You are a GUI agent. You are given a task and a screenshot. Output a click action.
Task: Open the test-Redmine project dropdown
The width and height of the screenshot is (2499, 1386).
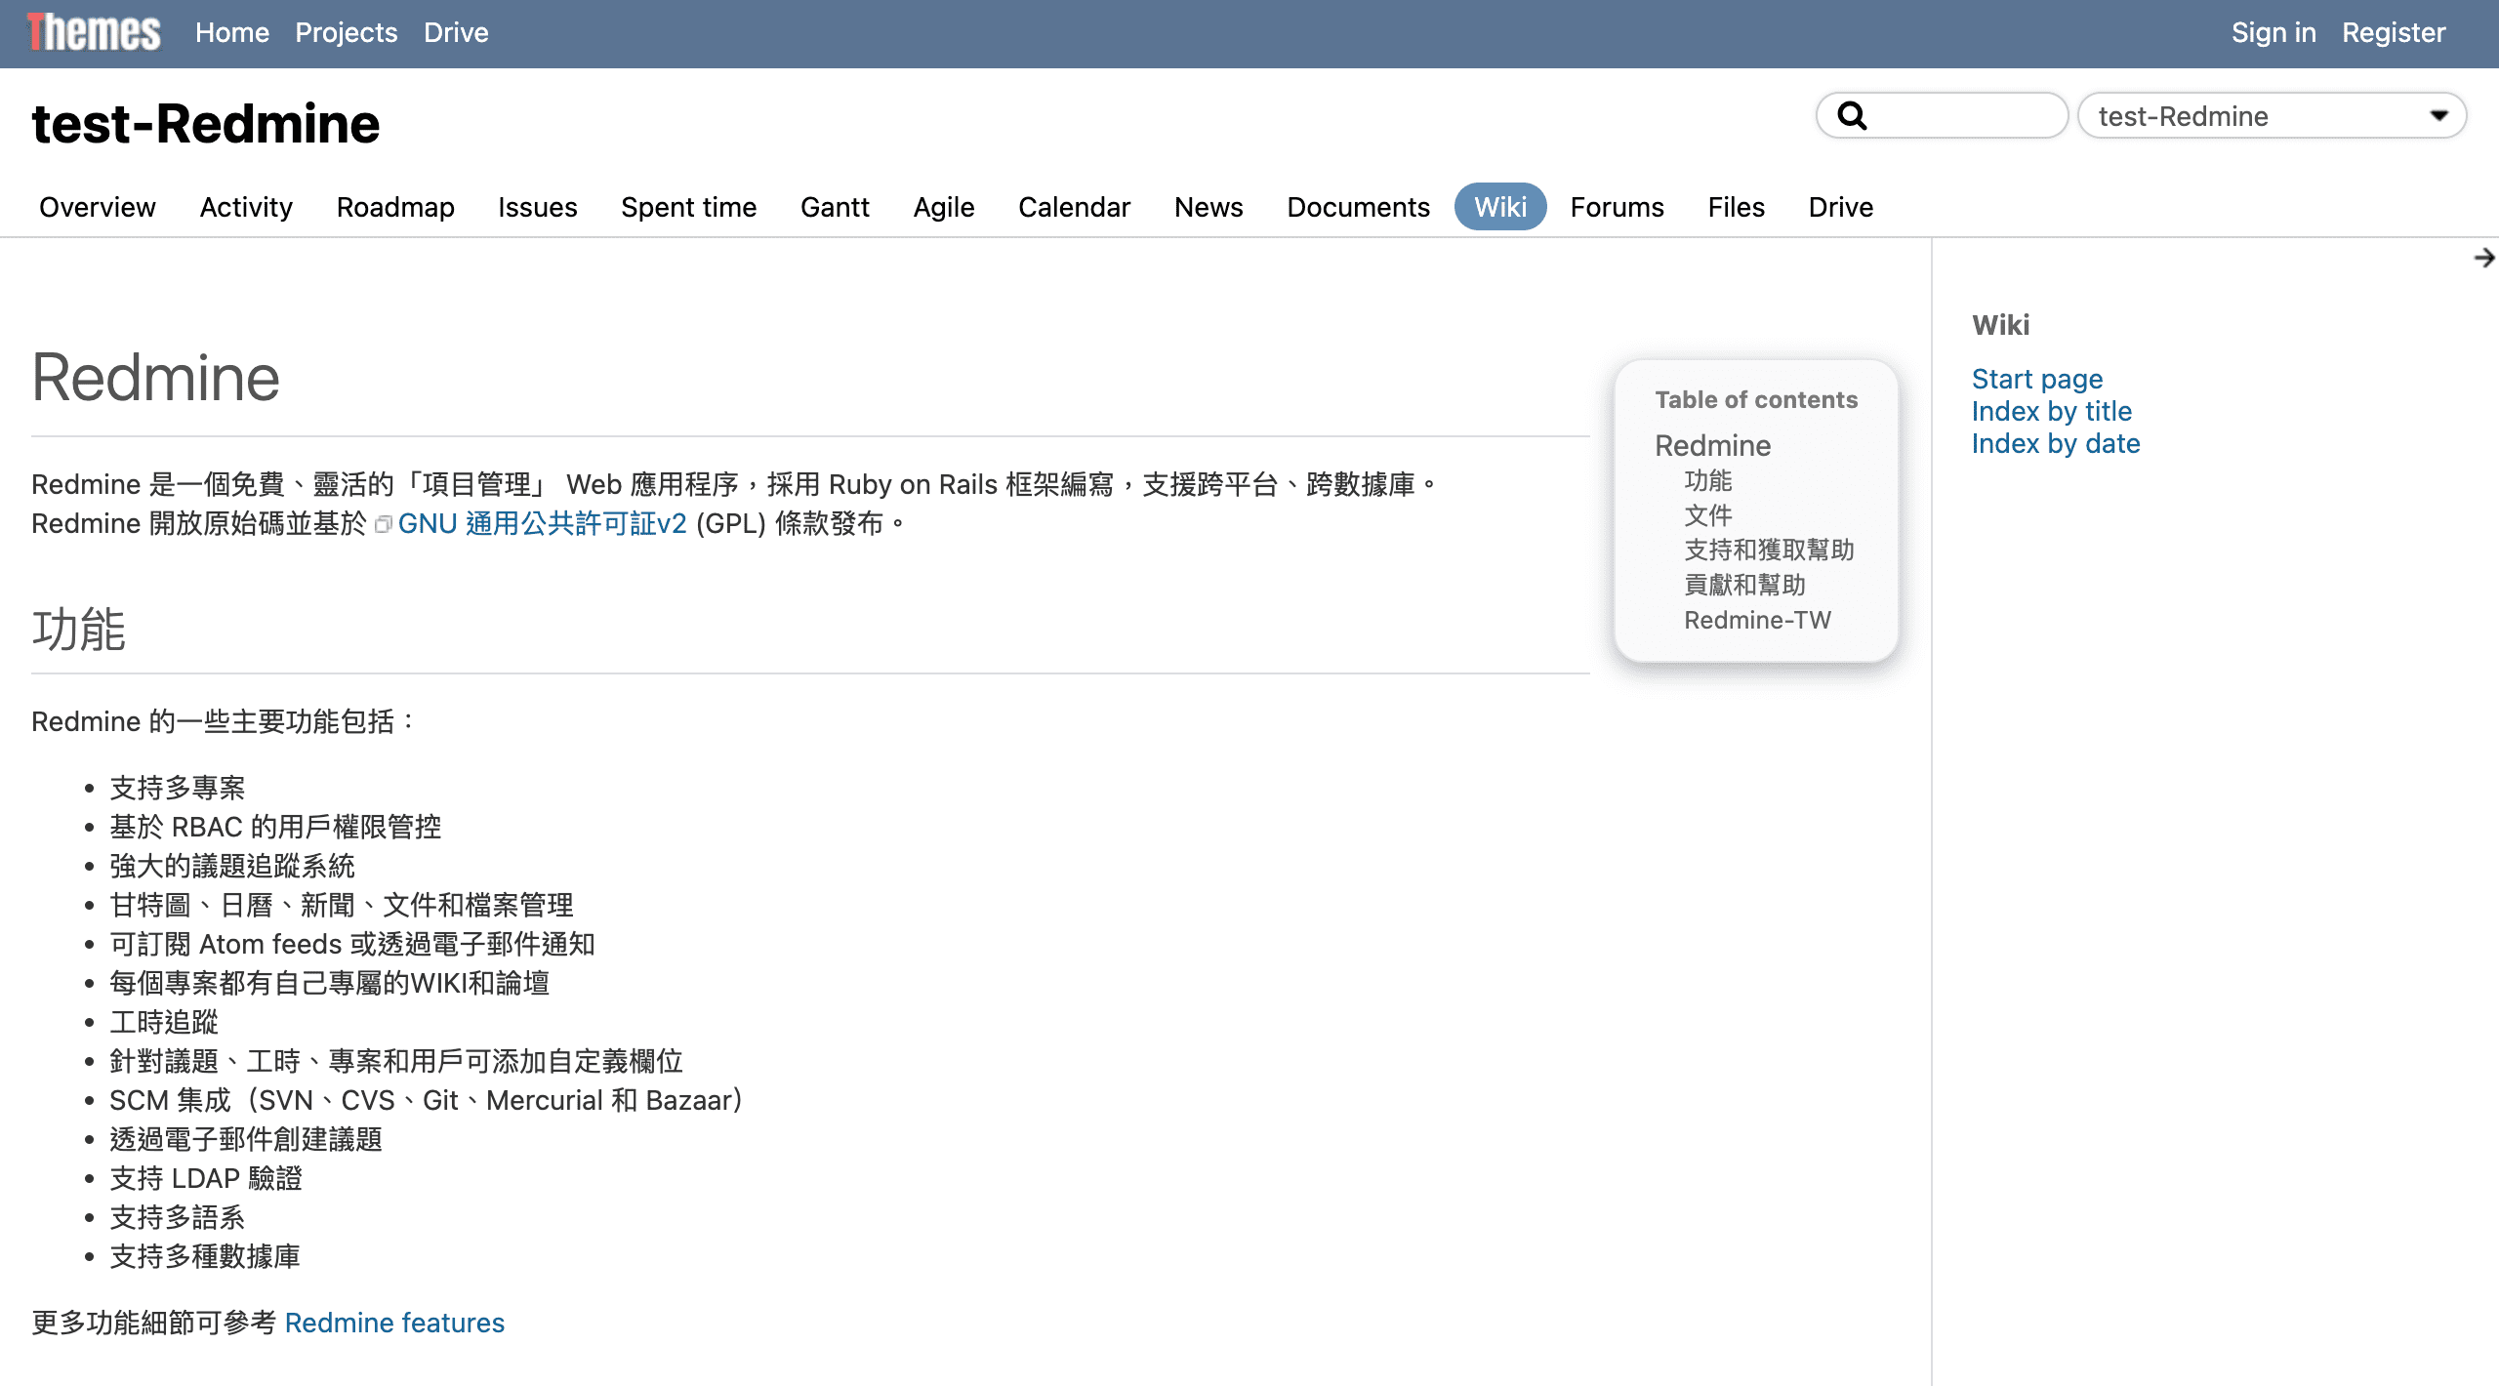(x=2255, y=116)
